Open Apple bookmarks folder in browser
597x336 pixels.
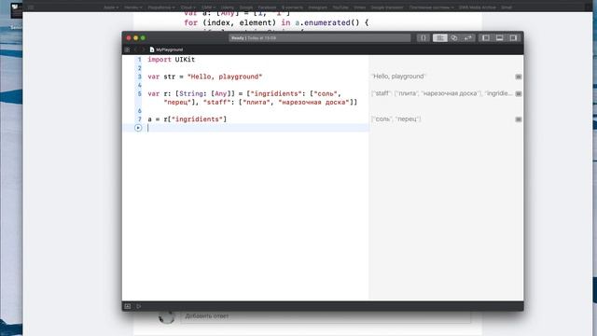click(111, 7)
